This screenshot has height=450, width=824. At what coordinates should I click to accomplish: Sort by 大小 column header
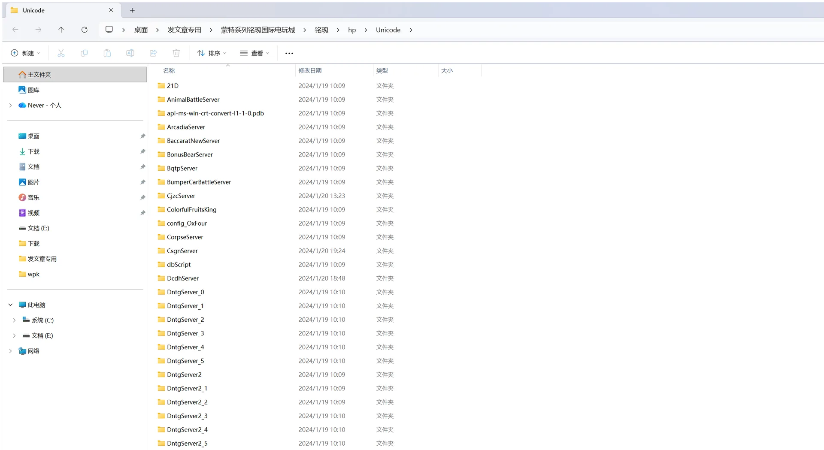pos(447,70)
